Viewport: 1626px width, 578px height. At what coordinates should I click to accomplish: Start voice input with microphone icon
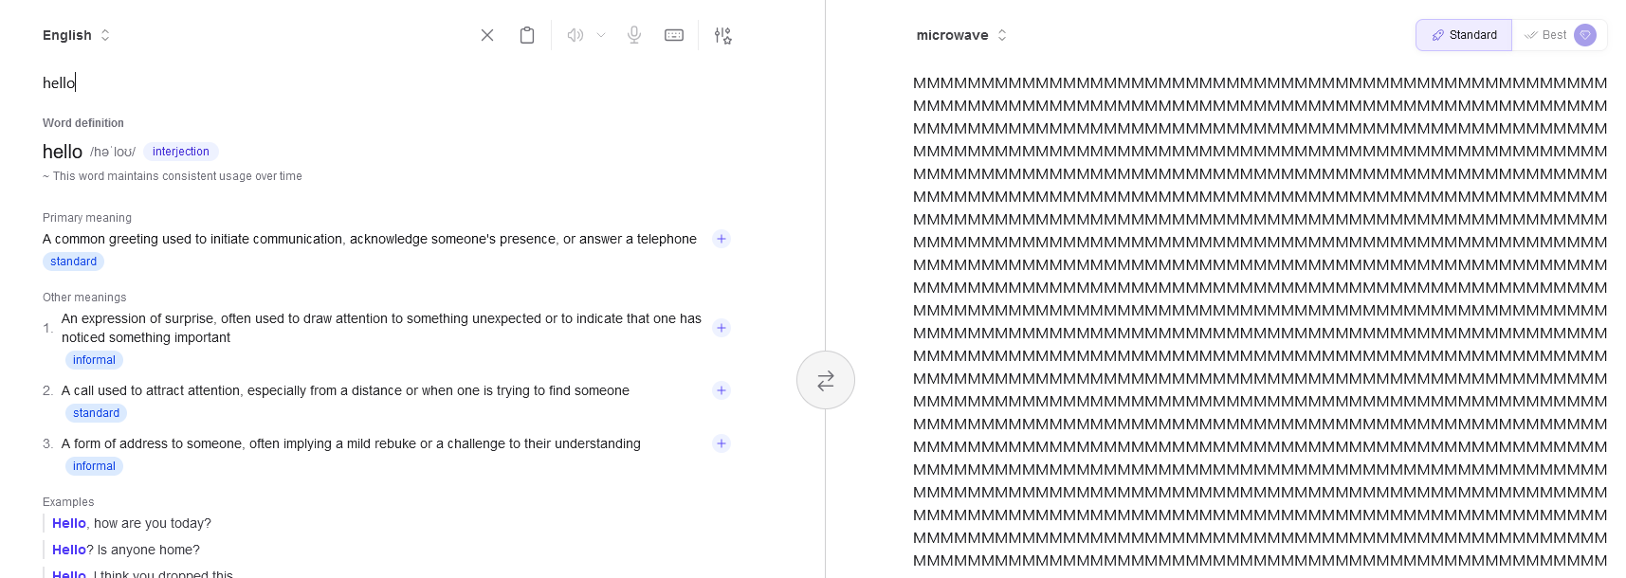click(x=634, y=35)
